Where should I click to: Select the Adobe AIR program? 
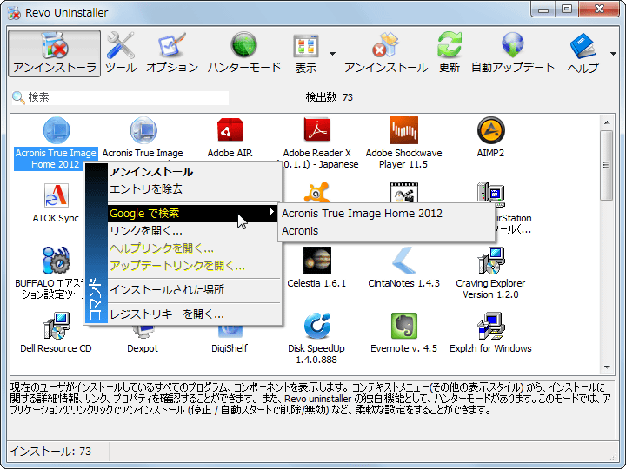coord(230,137)
